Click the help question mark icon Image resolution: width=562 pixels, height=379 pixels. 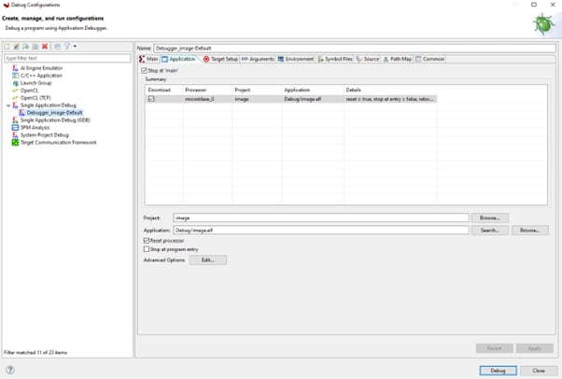pyautogui.click(x=10, y=370)
